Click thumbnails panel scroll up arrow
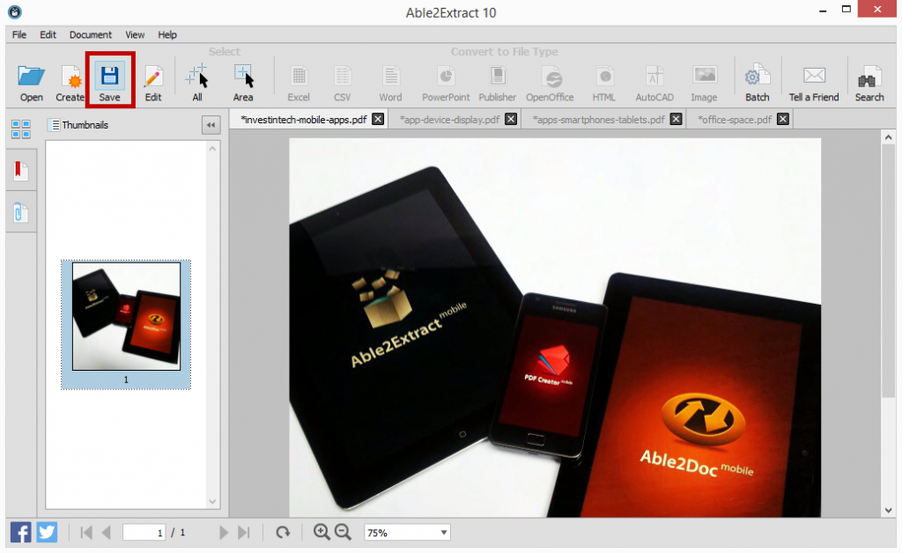 click(212, 149)
